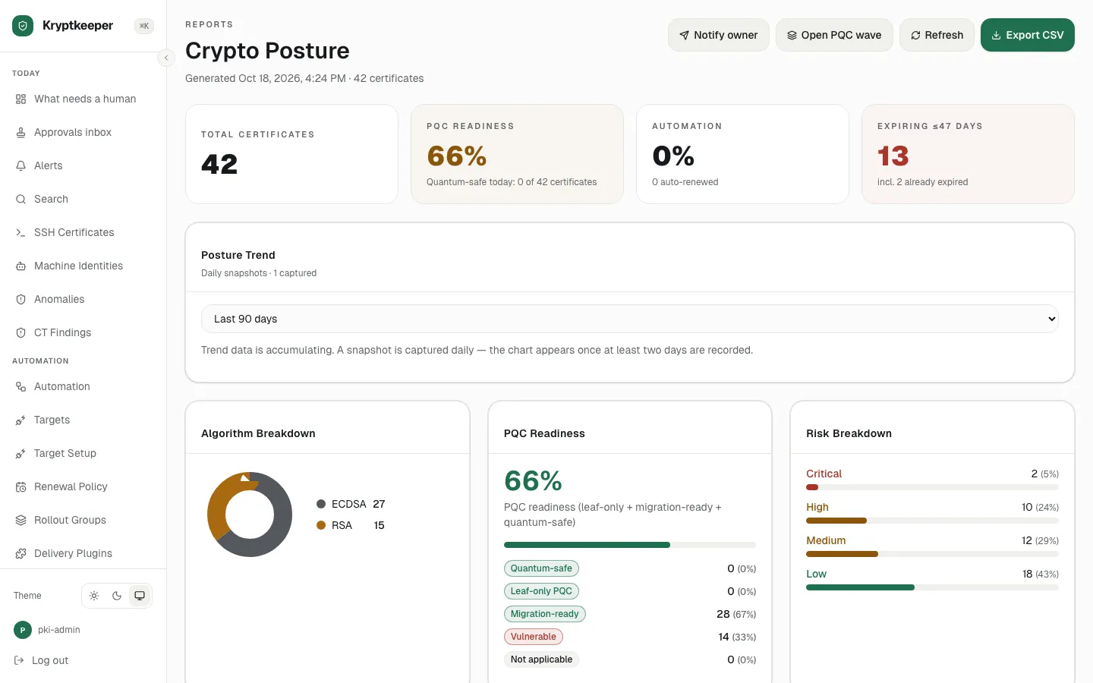Click the High risk progress bar
Viewport: 1093px width, 683px height.
(x=932, y=521)
